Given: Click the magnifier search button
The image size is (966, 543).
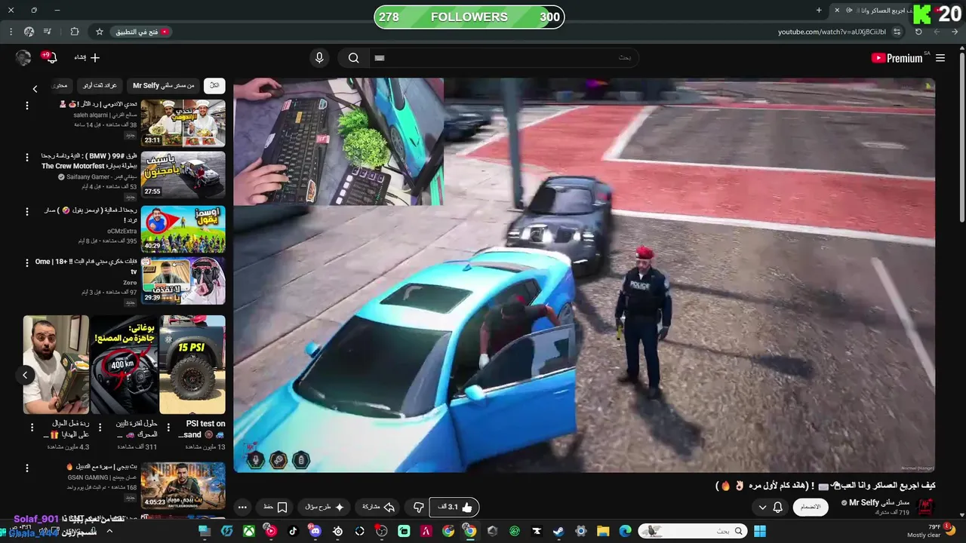Looking at the screenshot, I should click(x=353, y=58).
